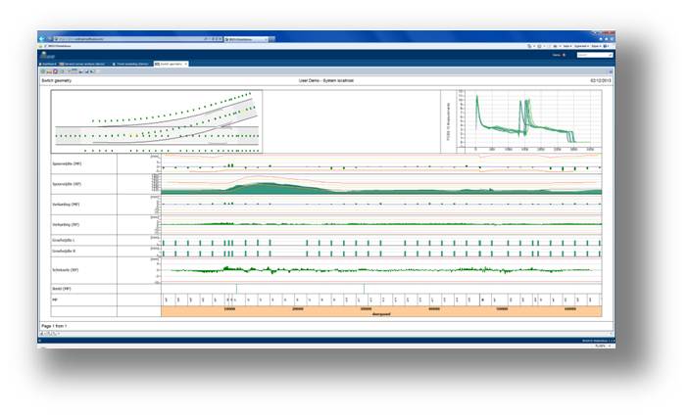Click the red export icon in the report toolbar
The height and width of the screenshot is (416, 690).
point(56,71)
